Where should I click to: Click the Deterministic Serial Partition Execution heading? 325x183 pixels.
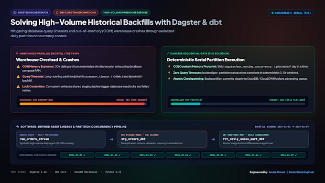tap(206, 60)
